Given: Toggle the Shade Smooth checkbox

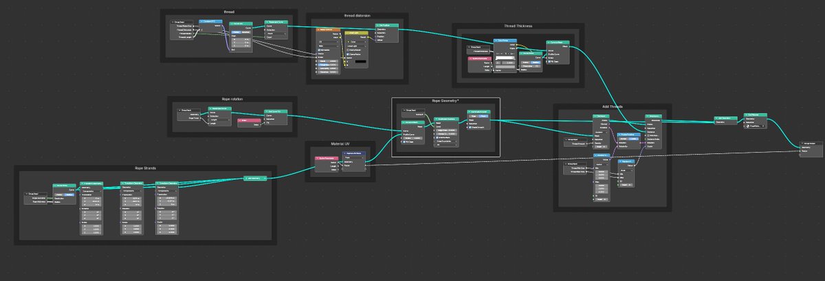Looking at the screenshot, I should click(x=470, y=127).
